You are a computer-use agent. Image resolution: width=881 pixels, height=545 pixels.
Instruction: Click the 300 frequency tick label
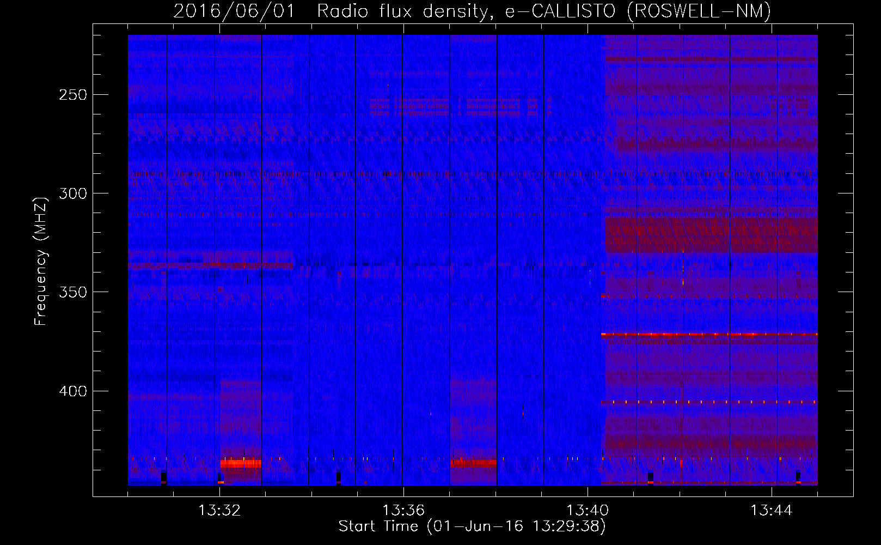pyautogui.click(x=73, y=193)
